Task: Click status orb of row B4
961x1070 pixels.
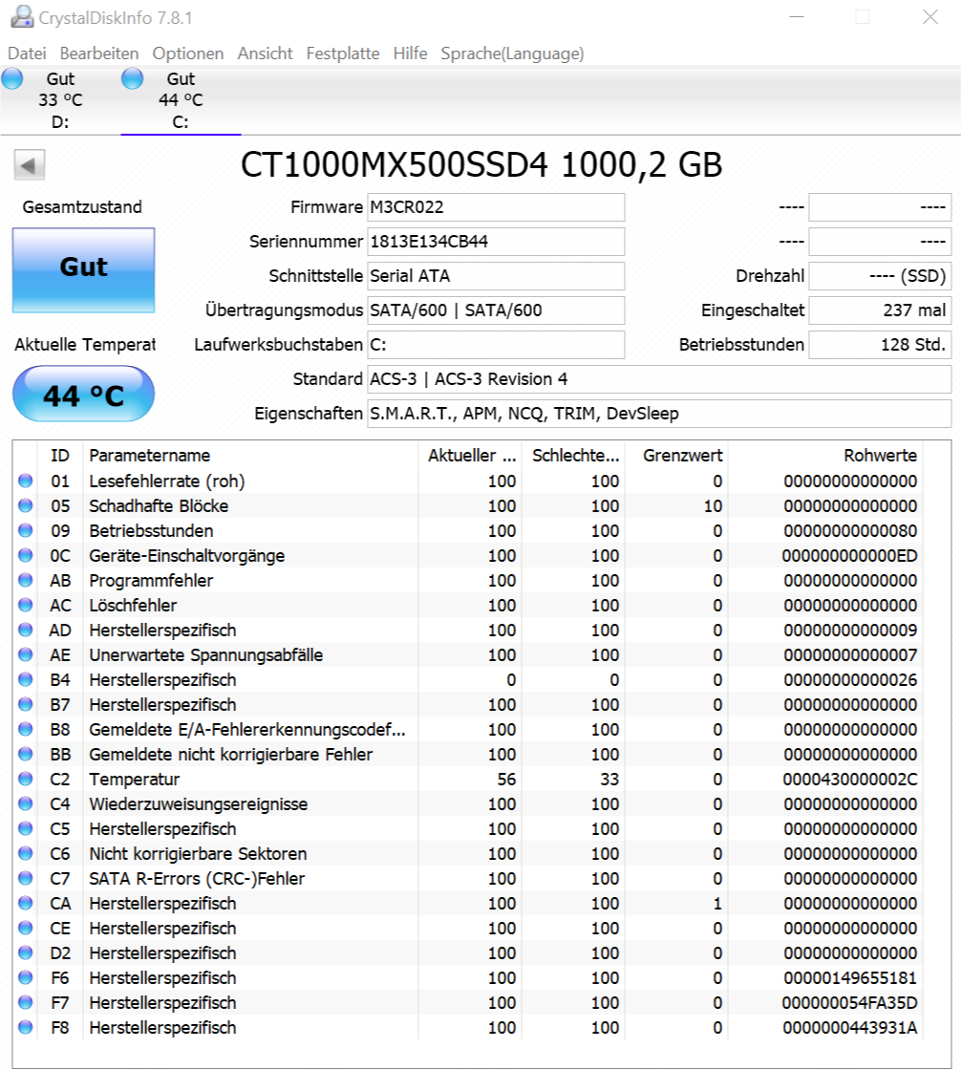Action: tap(25, 679)
